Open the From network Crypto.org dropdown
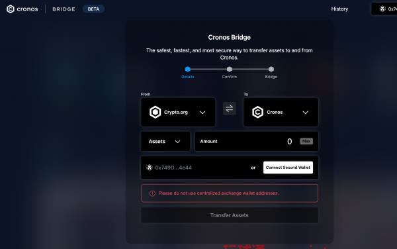Screen dimensions: 397x249 [178, 112]
